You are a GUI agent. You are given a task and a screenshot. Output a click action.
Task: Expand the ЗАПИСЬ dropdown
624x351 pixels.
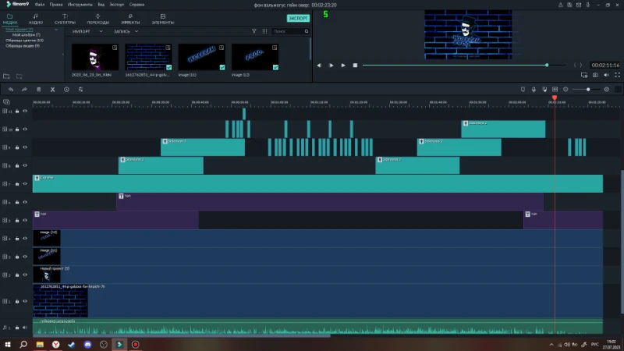click(136, 31)
